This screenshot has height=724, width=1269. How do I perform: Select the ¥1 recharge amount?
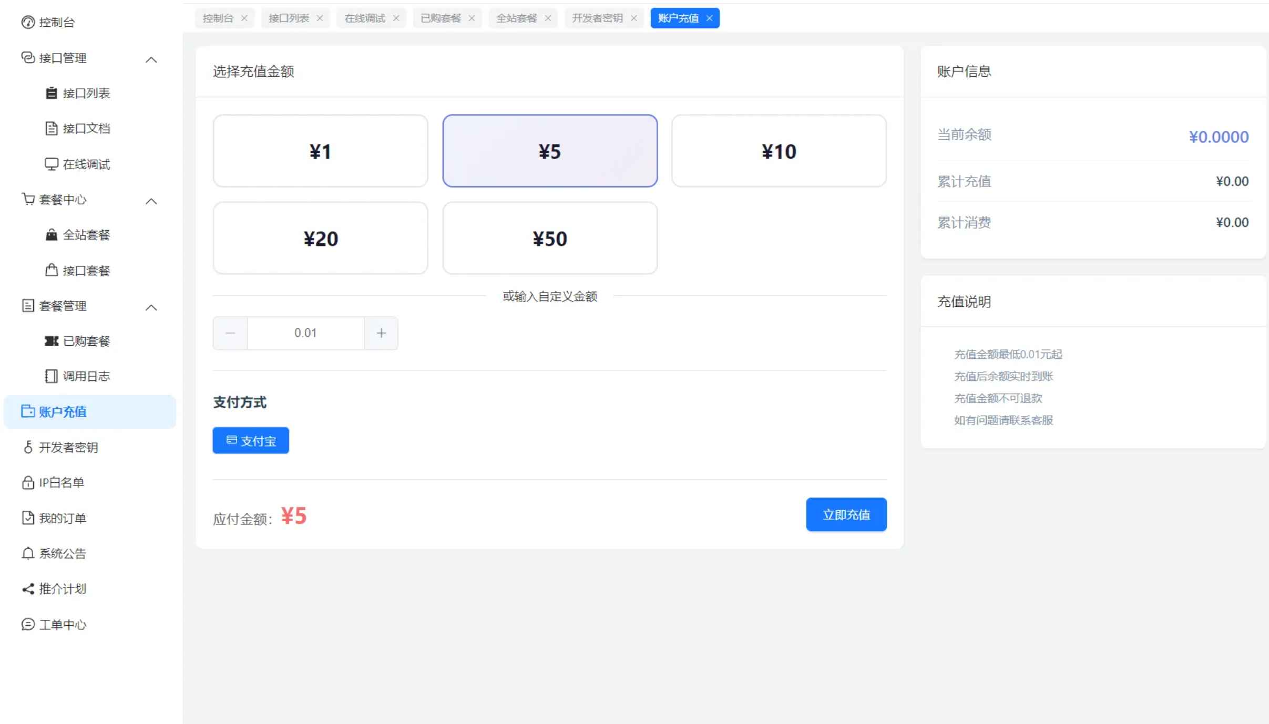320,151
